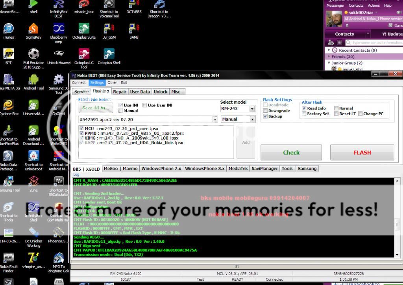Open the Select model RM-243 dropdown

click(x=252, y=109)
